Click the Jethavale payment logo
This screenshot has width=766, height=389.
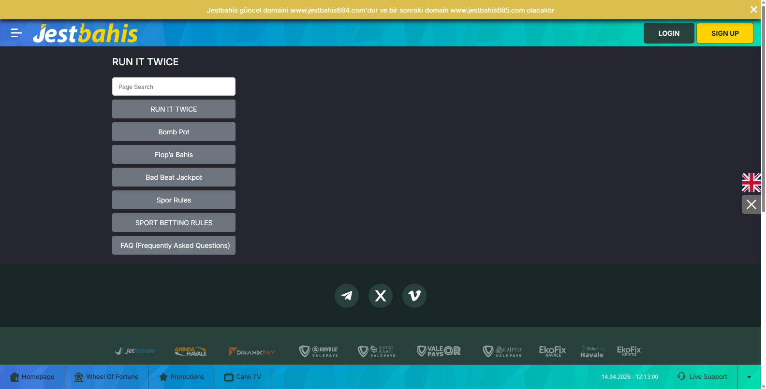tap(135, 351)
